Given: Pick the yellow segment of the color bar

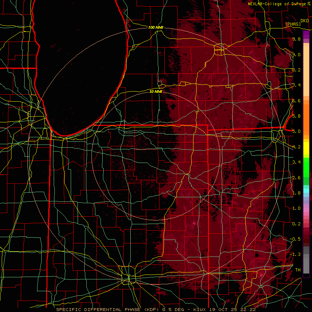Looking at the screenshot, I should 306,148.
